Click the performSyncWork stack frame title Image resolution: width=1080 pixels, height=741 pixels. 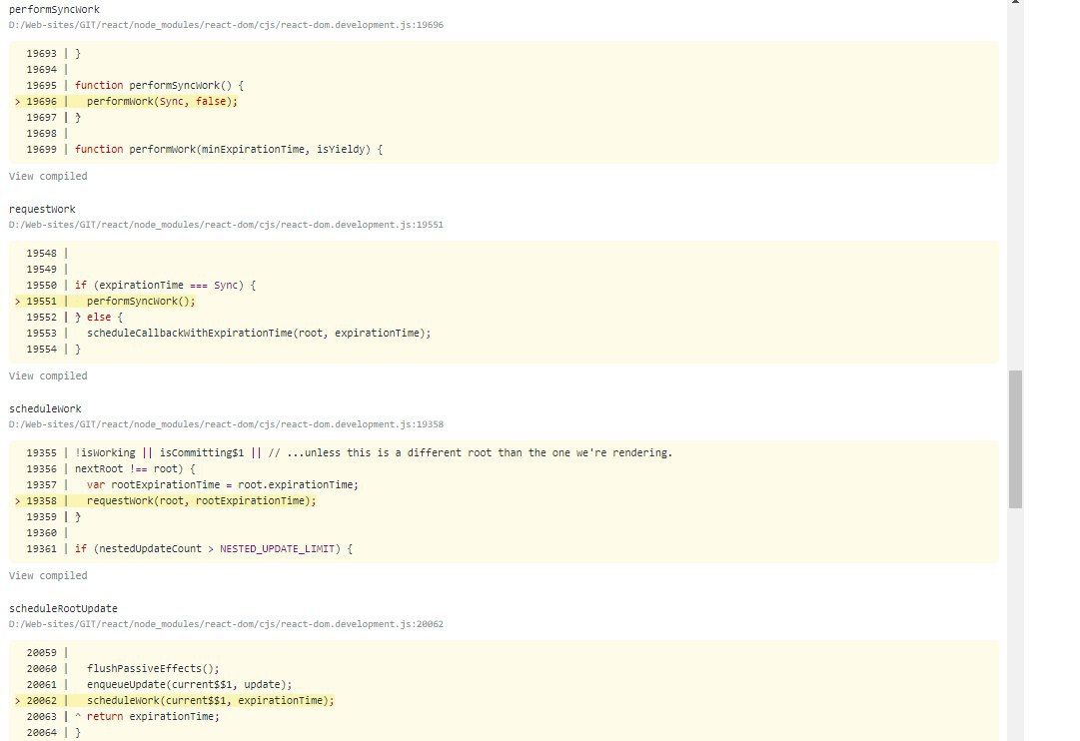click(x=54, y=10)
